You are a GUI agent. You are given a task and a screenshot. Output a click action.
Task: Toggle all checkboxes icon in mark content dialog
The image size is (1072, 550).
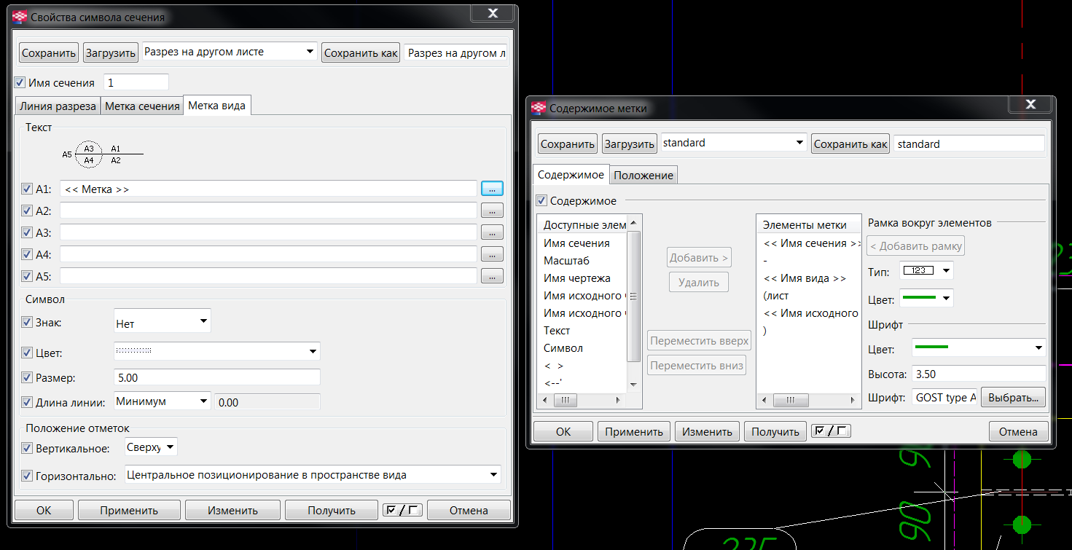(831, 431)
